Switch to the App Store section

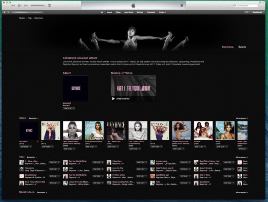pyautogui.click(x=129, y=12)
